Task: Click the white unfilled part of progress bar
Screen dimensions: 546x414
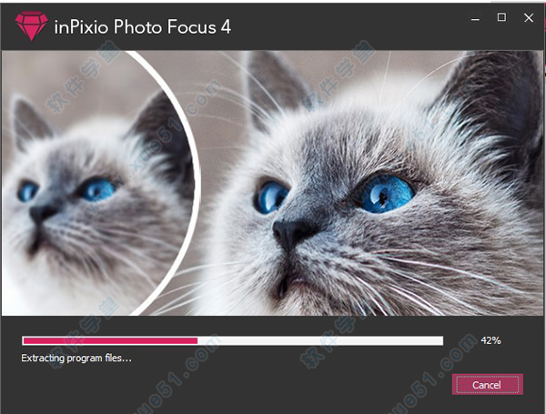Action: click(320, 340)
